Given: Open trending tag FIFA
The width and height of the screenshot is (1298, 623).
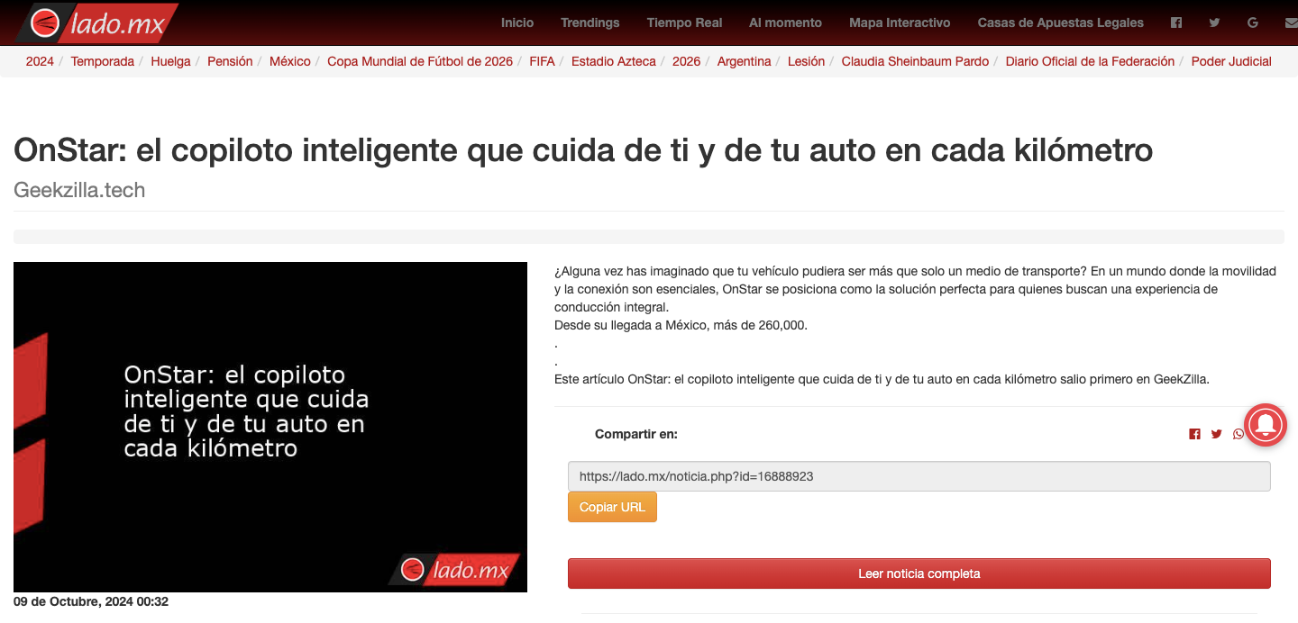Looking at the screenshot, I should click(542, 61).
